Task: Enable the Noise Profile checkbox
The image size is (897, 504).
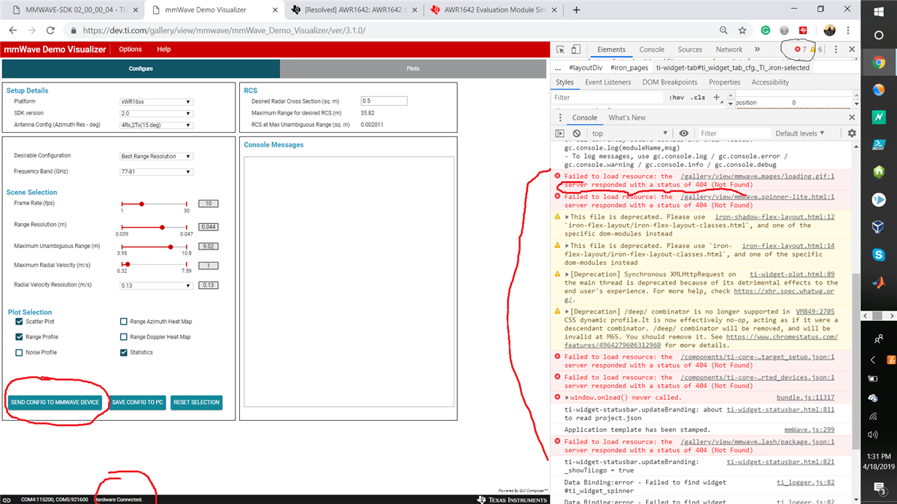Action: 19,352
